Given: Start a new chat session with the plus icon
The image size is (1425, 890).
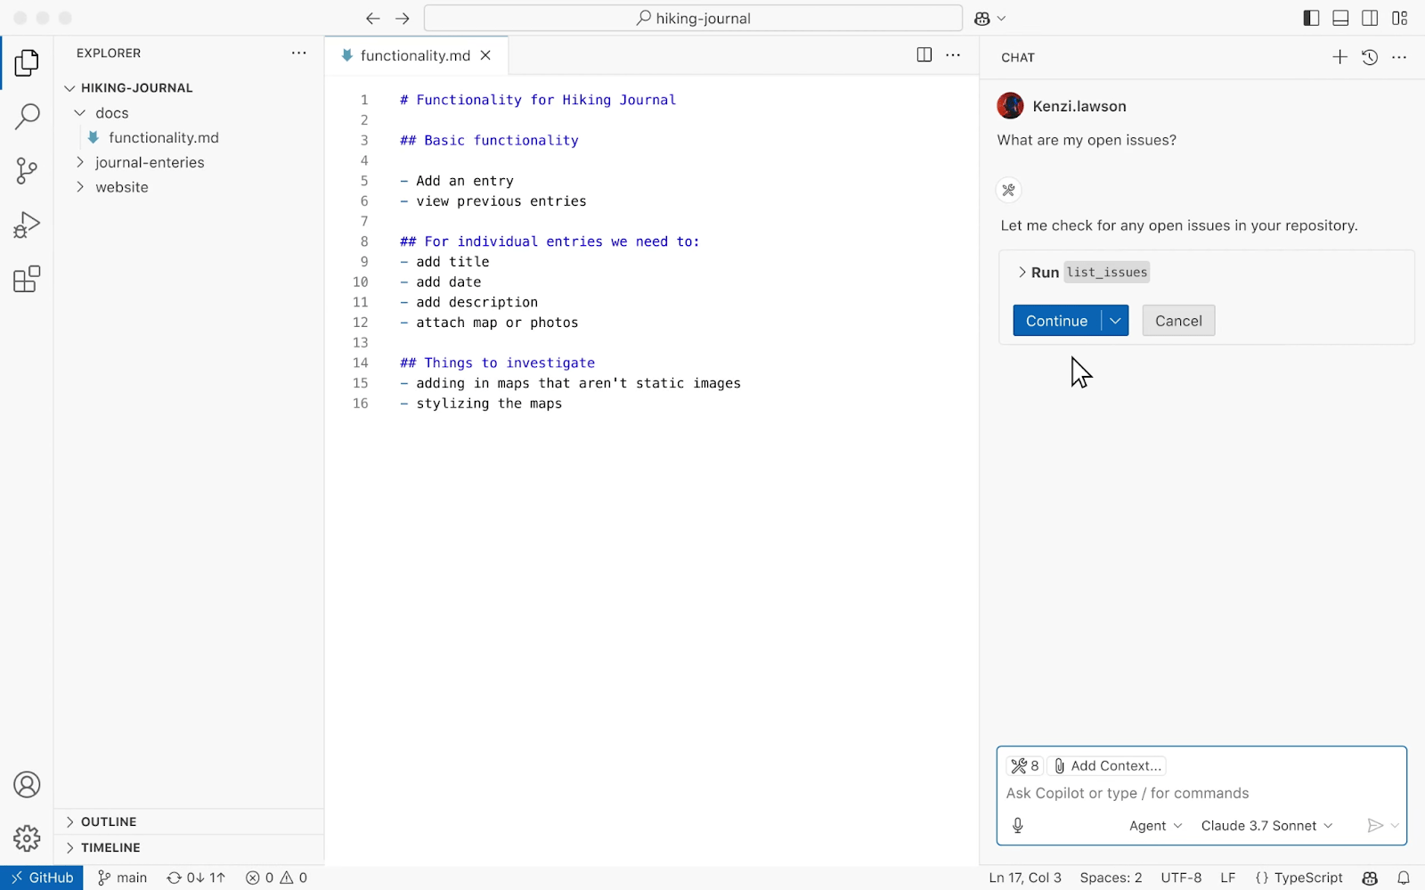Looking at the screenshot, I should tap(1339, 56).
